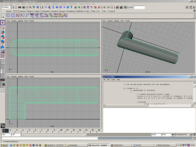Choose the Rotate tool in toolbox
196x147 pixels.
tap(2, 37)
